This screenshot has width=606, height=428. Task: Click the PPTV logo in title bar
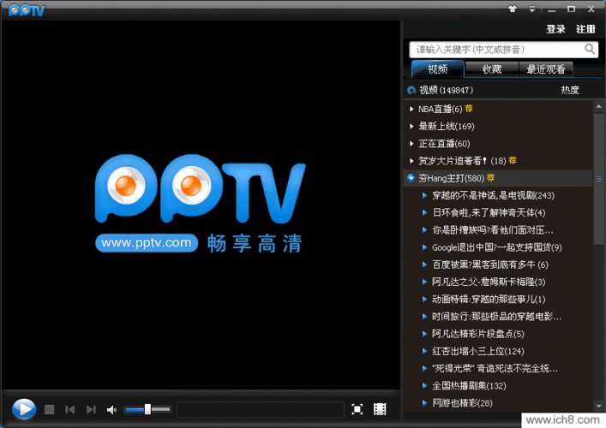tap(27, 10)
